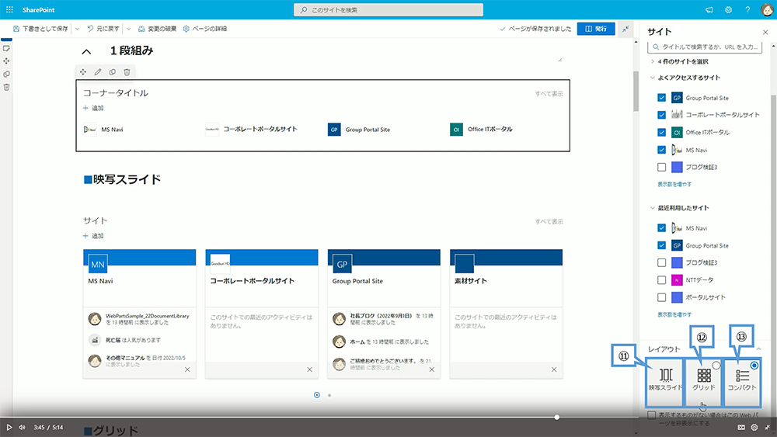Uncheck Group Portal Site under 最近利用したサイト
This screenshot has width=777, height=437.
661,245
